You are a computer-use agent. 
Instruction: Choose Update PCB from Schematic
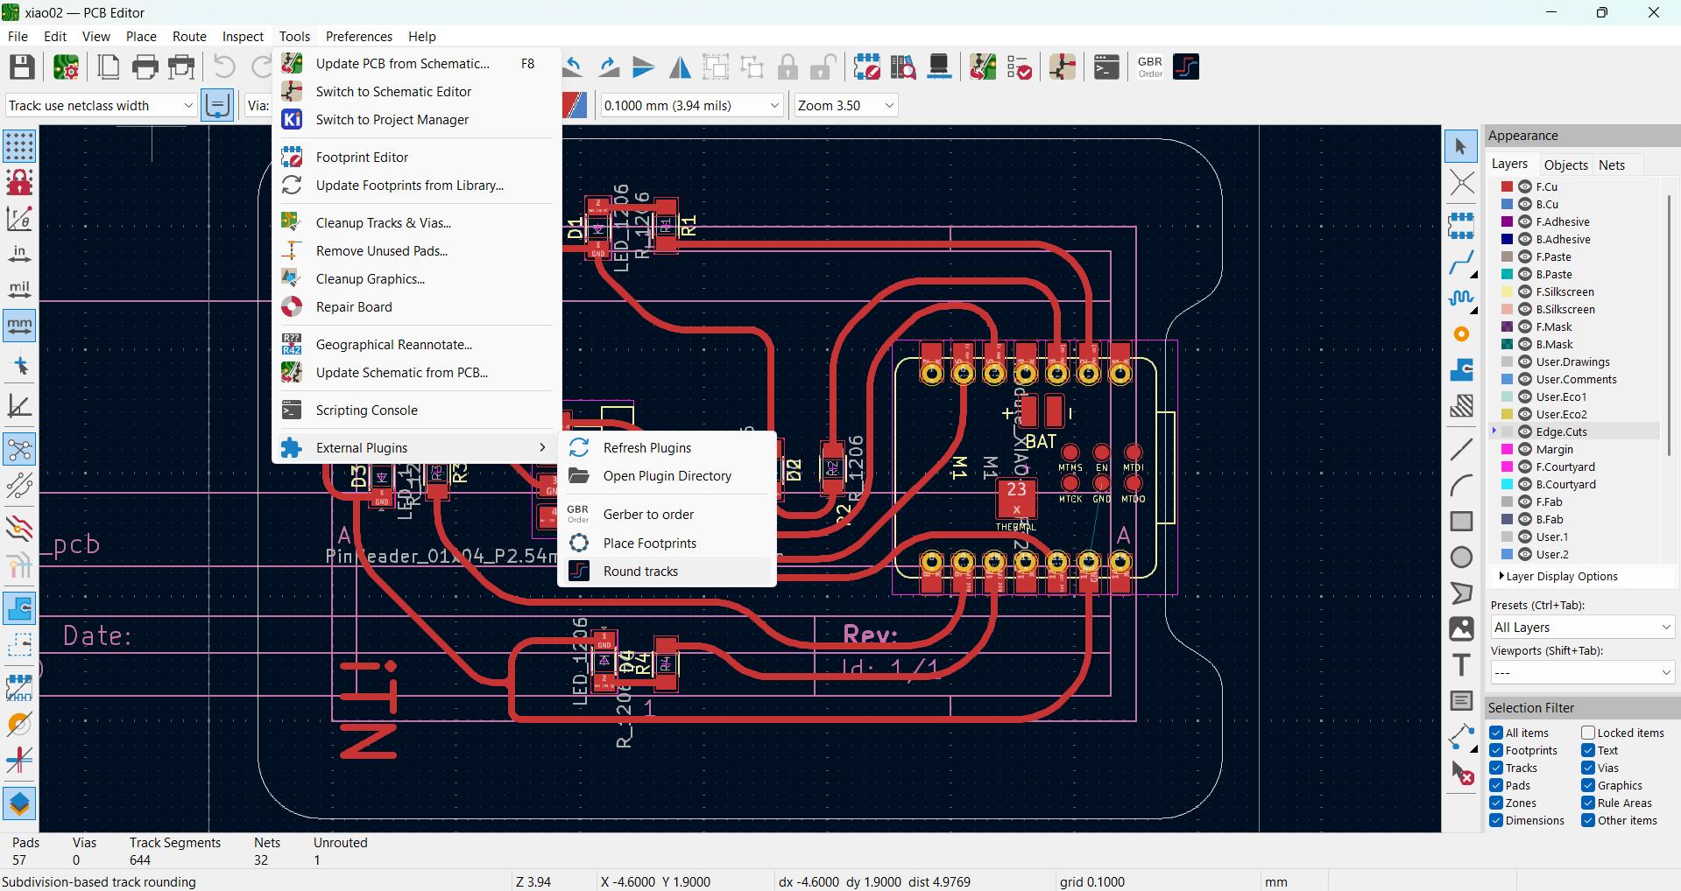pyautogui.click(x=417, y=63)
